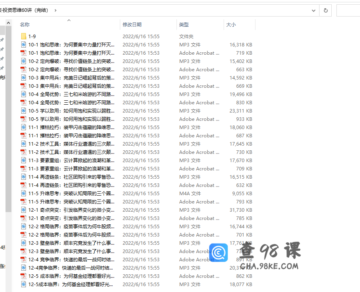The image size is (360, 292).
Task: Select the MP3 icon of 10-1 饱和思维
Action: pos(23,44)
